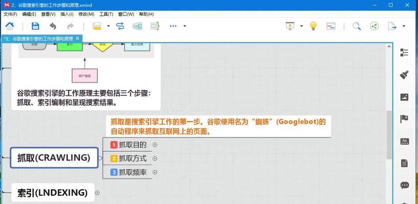Add a summary bracket

(155, 26)
